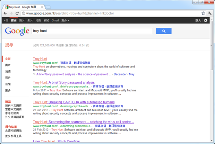
Task: Open the Chrome wrench menu
Action: (x=210, y=13)
